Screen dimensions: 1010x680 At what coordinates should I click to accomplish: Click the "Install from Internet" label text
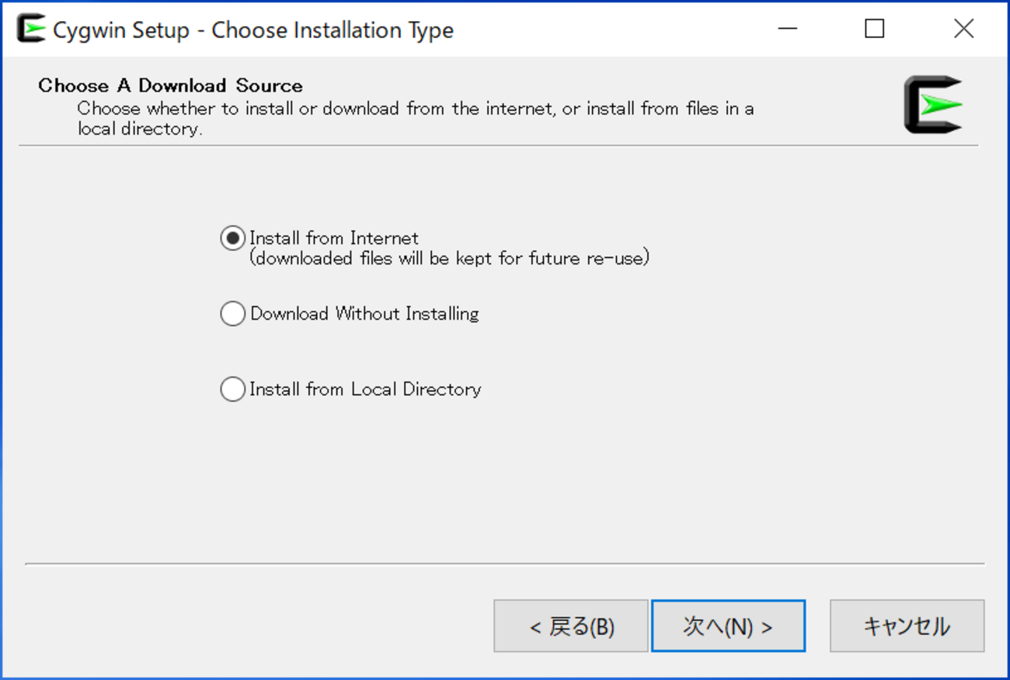334,238
